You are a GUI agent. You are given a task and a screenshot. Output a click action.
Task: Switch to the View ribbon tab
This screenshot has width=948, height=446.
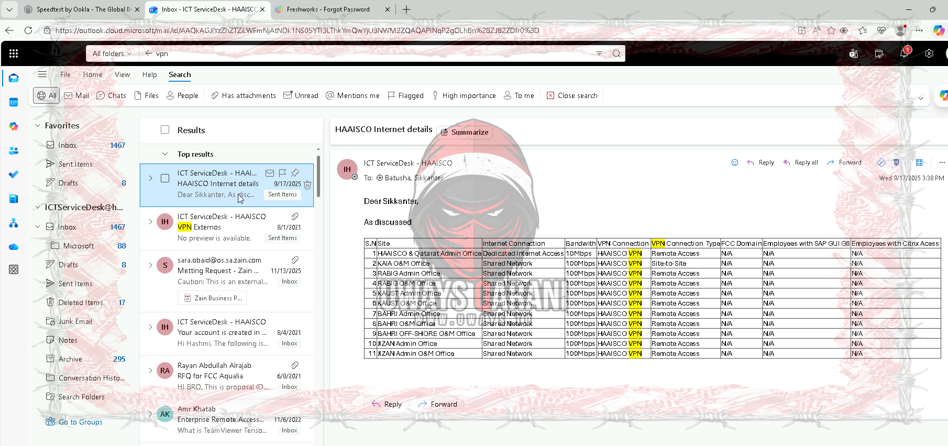[122, 74]
